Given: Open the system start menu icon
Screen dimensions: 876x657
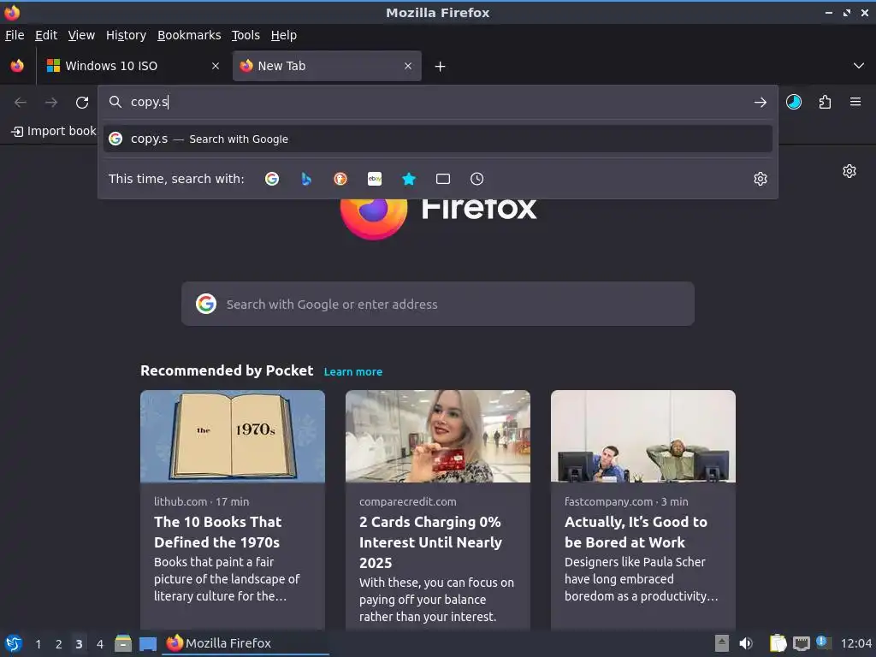Looking at the screenshot, I should pos(14,643).
